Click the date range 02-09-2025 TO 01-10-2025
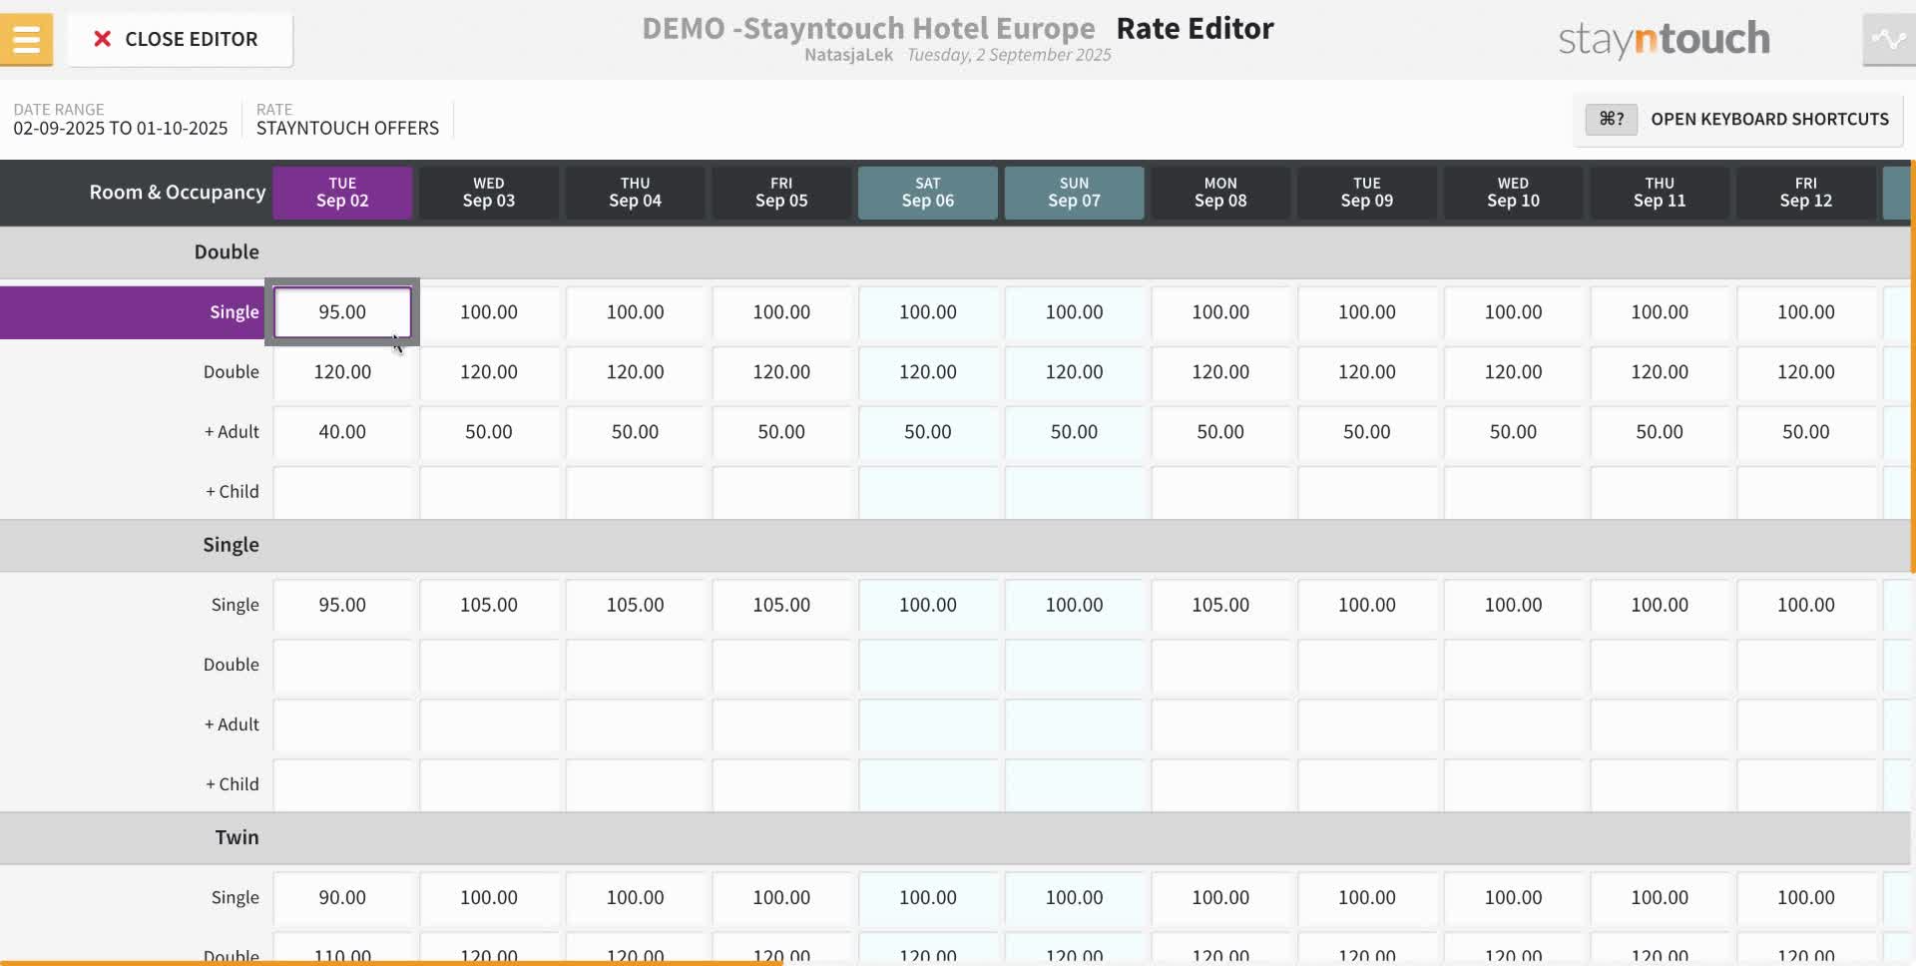The height and width of the screenshot is (966, 1916). tap(120, 128)
